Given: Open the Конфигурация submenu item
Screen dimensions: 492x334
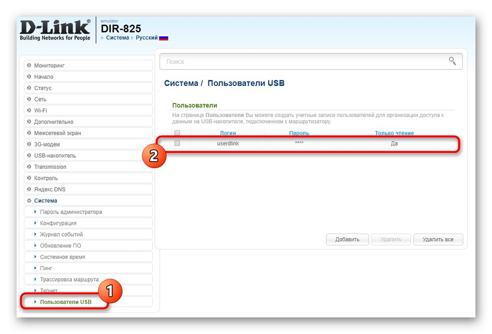Looking at the screenshot, I should [x=88, y=223].
